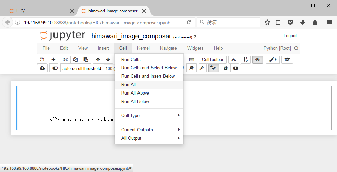Click the browser home icon

315,22
